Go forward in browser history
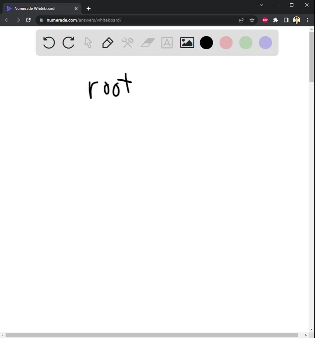315x338 pixels. click(18, 20)
